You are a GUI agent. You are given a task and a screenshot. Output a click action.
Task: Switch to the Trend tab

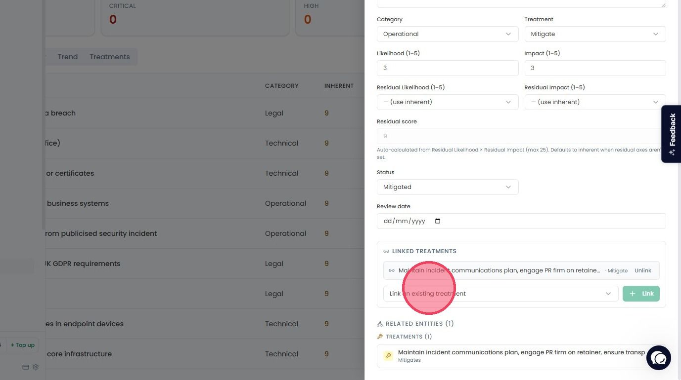coord(68,57)
